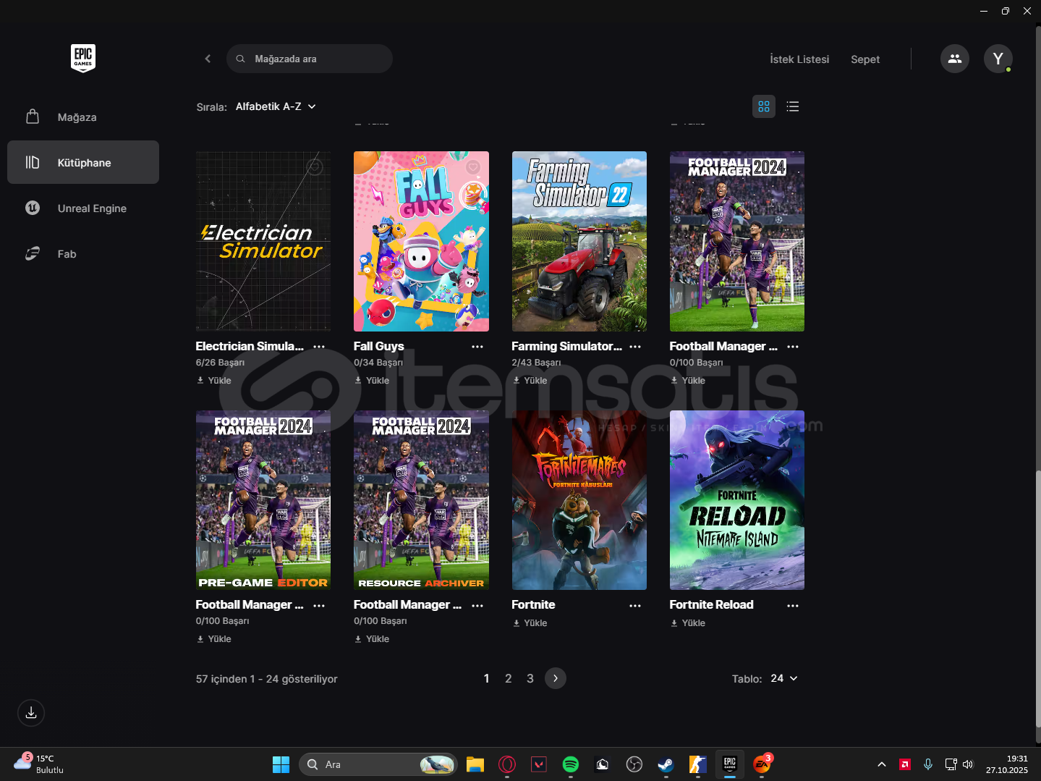This screenshot has width=1041, height=781.
Task: Open Fall Guys three-dot options menu
Action: [x=477, y=347]
